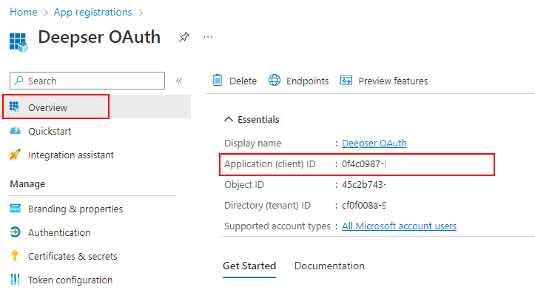Screen dimensions: 535x290
Task: Switch to the Documentation tab
Action: click(x=329, y=266)
